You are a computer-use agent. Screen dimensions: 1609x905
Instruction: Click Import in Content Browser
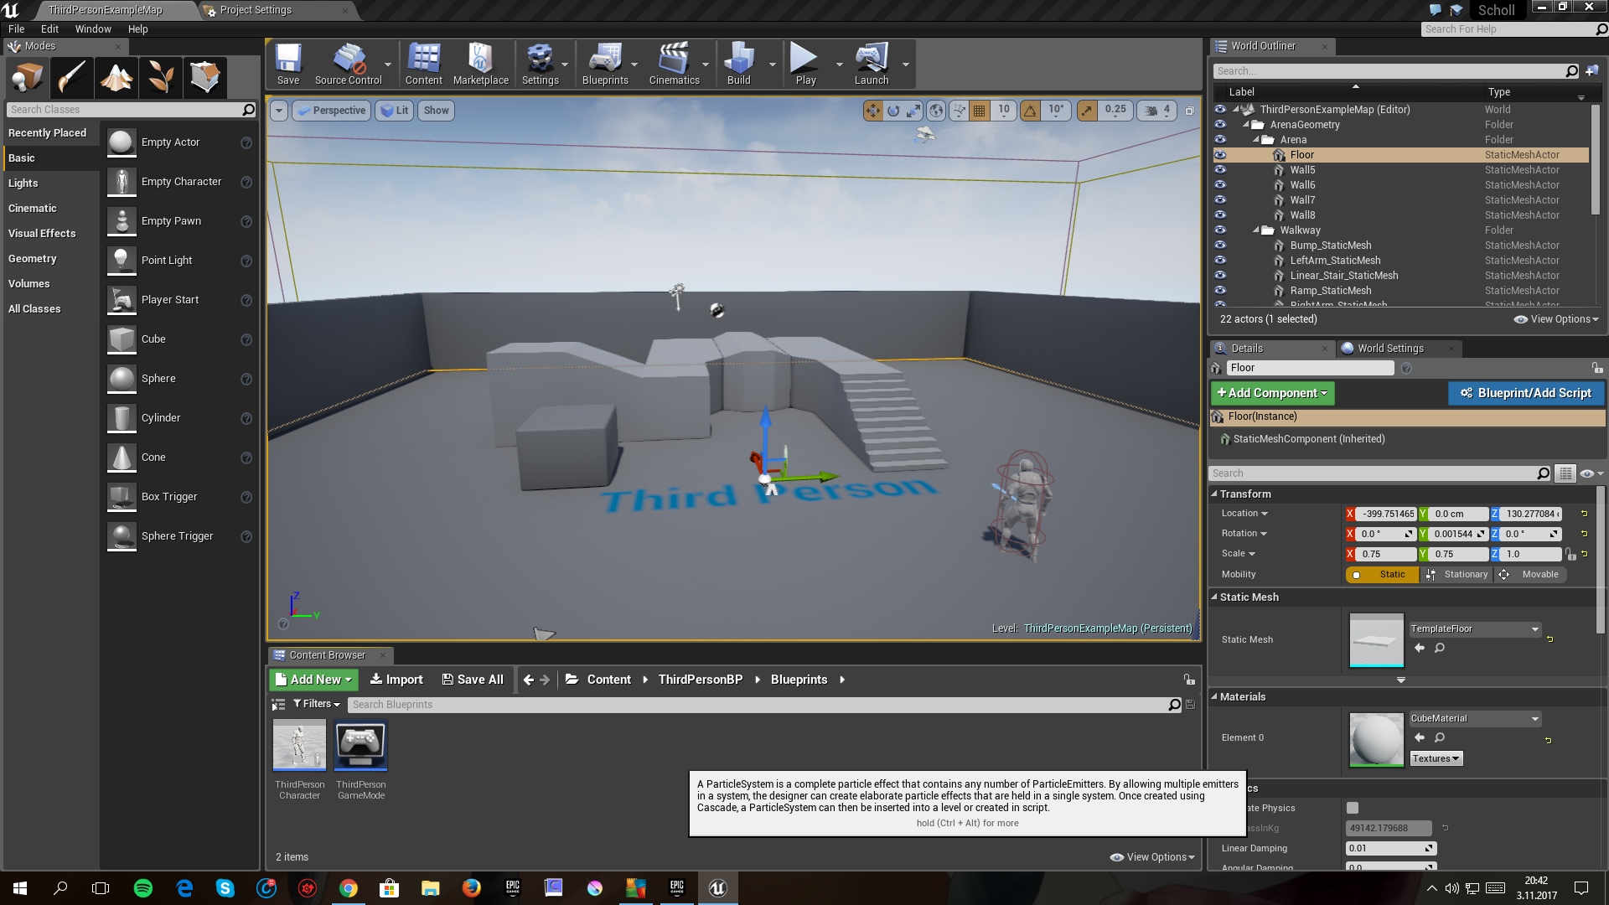(396, 680)
